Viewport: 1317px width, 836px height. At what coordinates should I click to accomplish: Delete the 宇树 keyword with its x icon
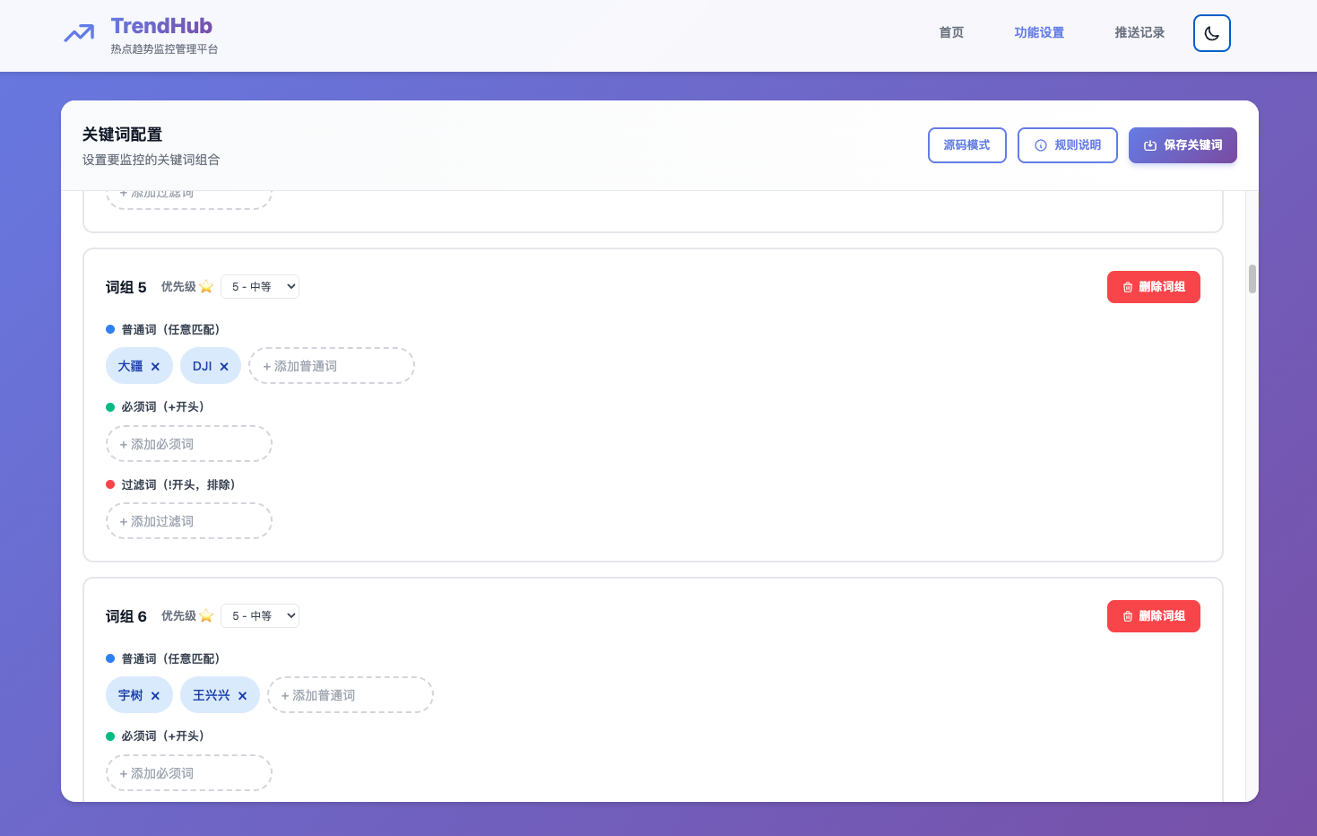coord(155,696)
